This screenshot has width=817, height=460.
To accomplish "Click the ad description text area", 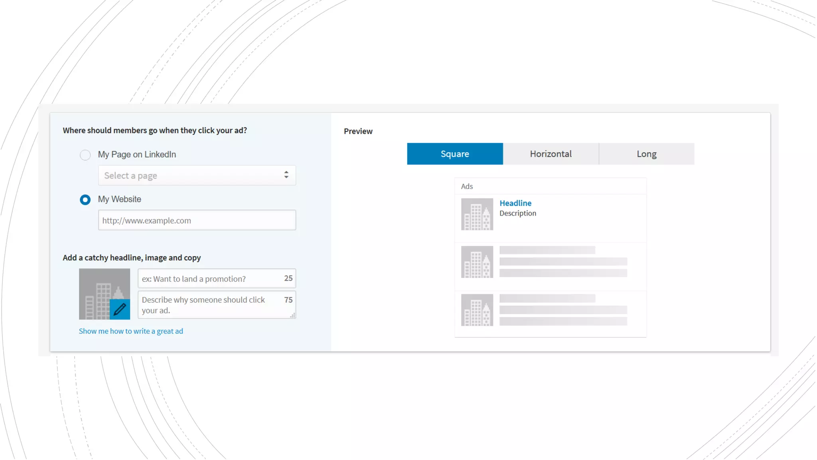I will tap(209, 305).
